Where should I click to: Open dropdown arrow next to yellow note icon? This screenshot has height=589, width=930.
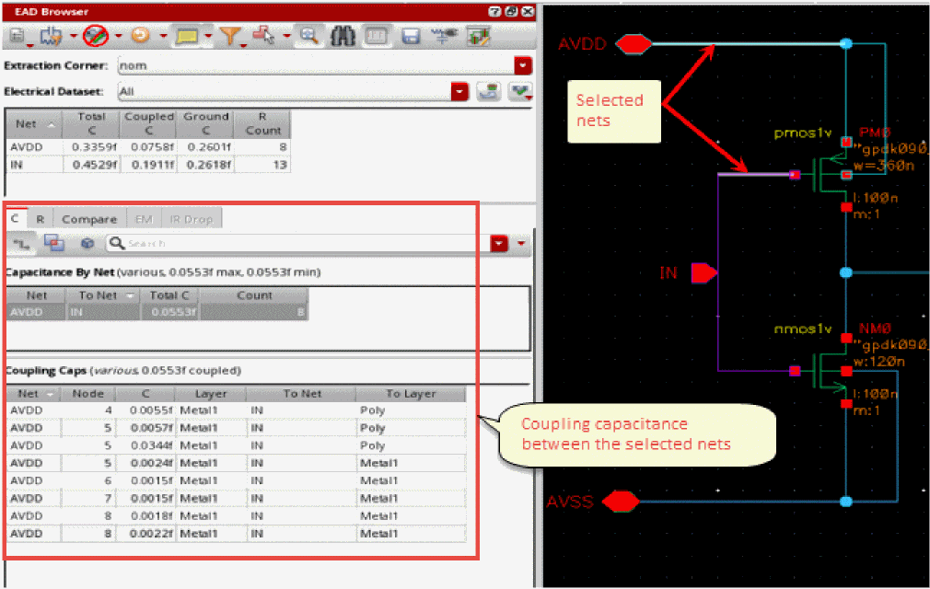coord(208,37)
